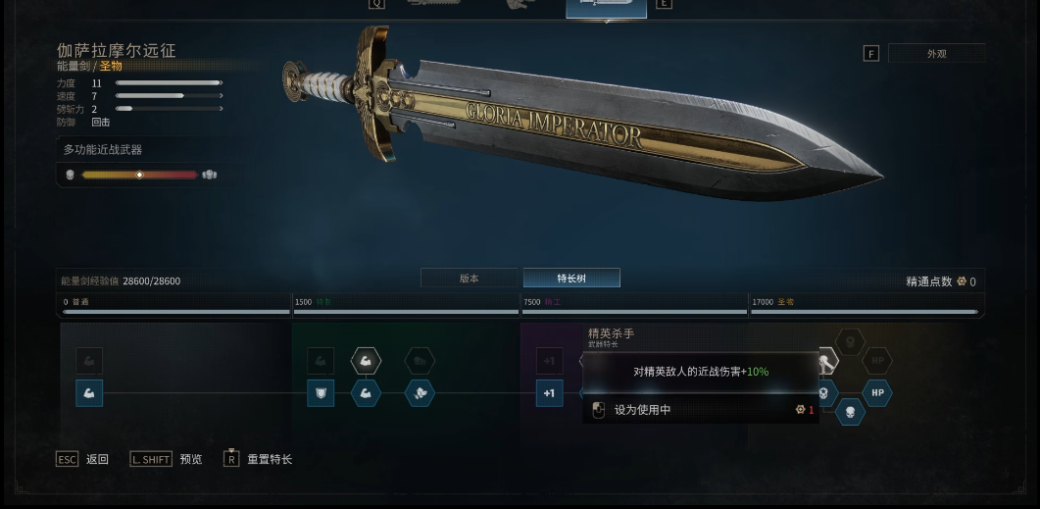Click the E next weapon key icon
Viewport: 1040px width, 509px height.
pyautogui.click(x=664, y=3)
